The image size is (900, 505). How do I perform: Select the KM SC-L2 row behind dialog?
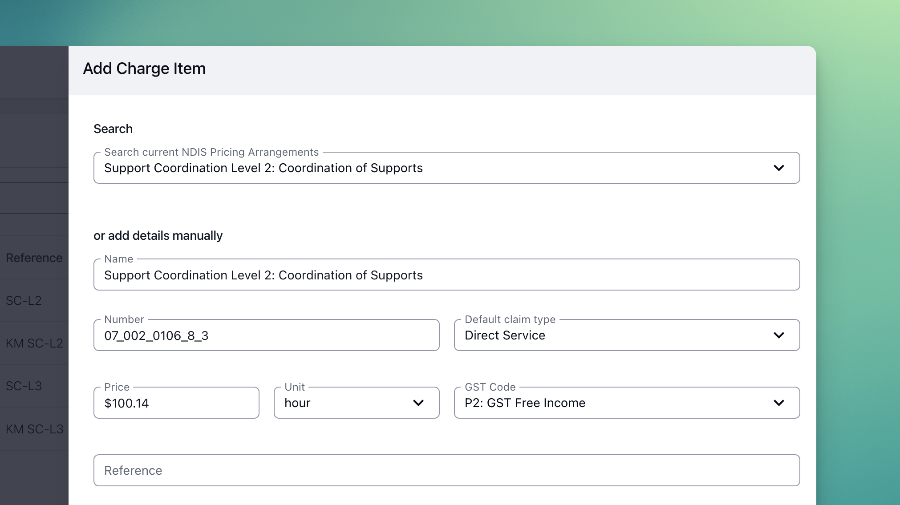[x=34, y=343]
